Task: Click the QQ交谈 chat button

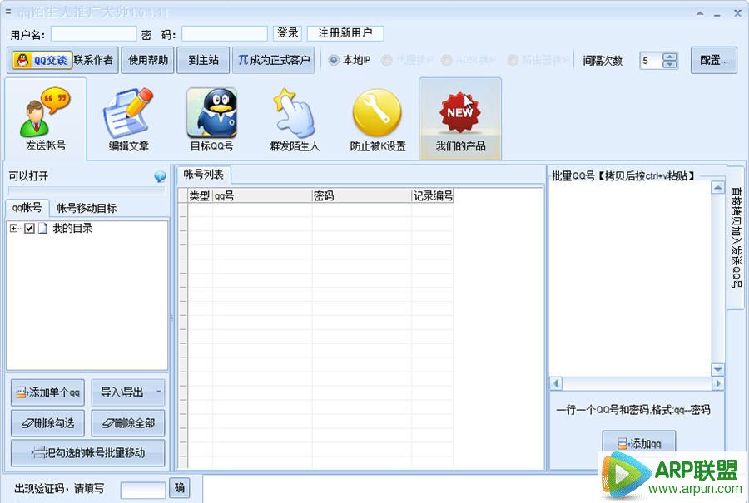Action: [x=42, y=60]
